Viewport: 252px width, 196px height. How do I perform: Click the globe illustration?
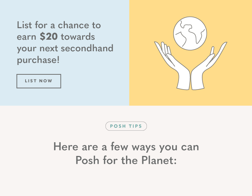click(x=190, y=33)
